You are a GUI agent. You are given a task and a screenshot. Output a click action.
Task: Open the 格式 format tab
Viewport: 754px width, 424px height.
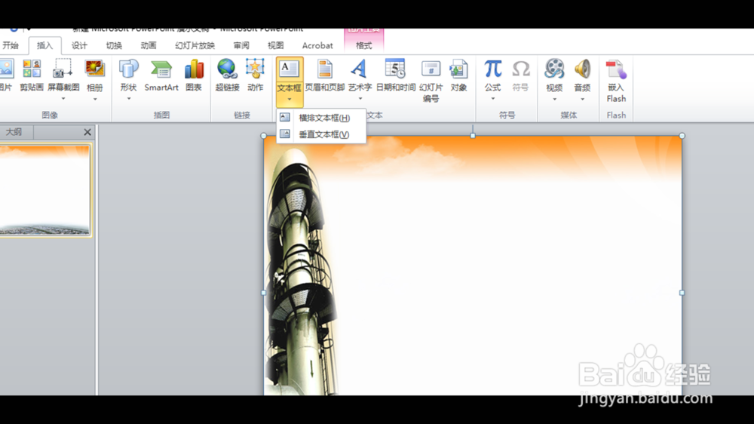(364, 45)
